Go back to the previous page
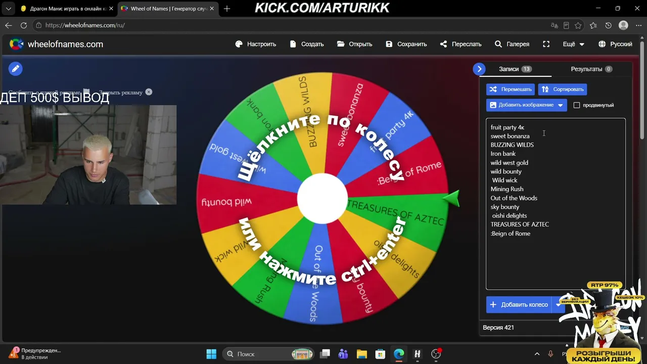This screenshot has width=647, height=364. (x=9, y=25)
